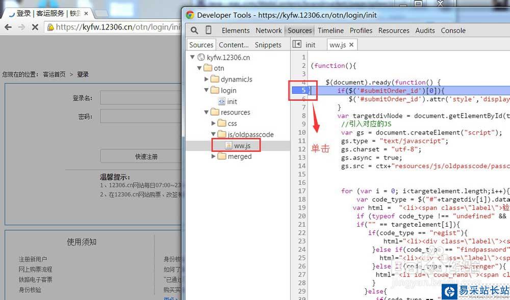Open the Resources panel tab

[394, 31]
